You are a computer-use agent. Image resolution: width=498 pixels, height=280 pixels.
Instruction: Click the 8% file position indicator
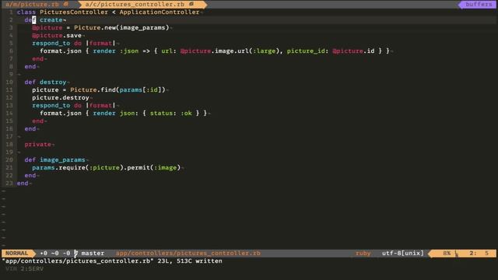click(447, 254)
